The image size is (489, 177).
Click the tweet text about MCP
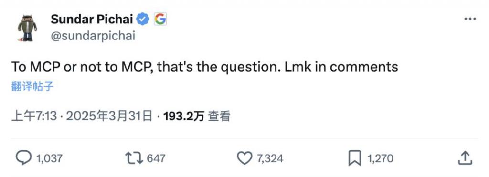coord(204,67)
